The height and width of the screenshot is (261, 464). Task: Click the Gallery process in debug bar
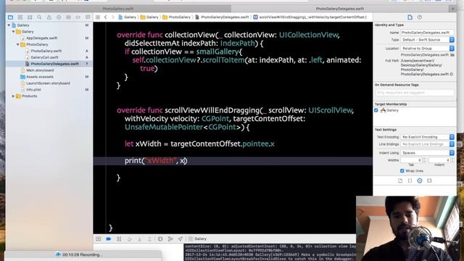[x=197, y=239]
